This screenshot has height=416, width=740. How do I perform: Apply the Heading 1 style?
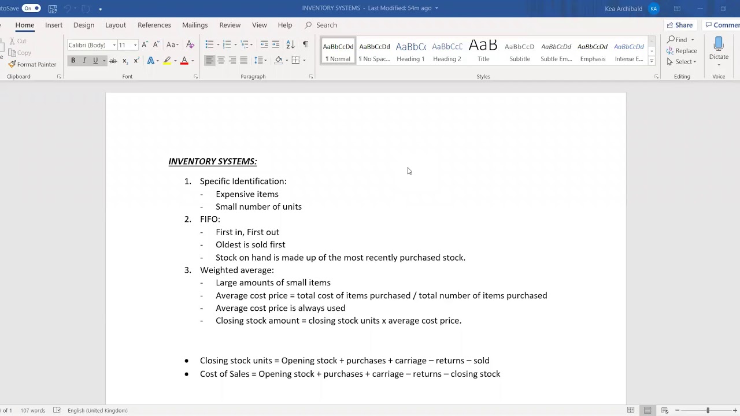pyautogui.click(x=410, y=51)
